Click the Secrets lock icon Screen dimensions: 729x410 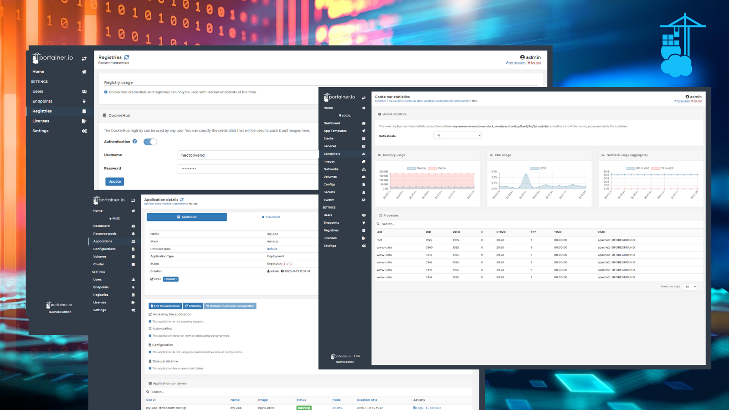(364, 192)
